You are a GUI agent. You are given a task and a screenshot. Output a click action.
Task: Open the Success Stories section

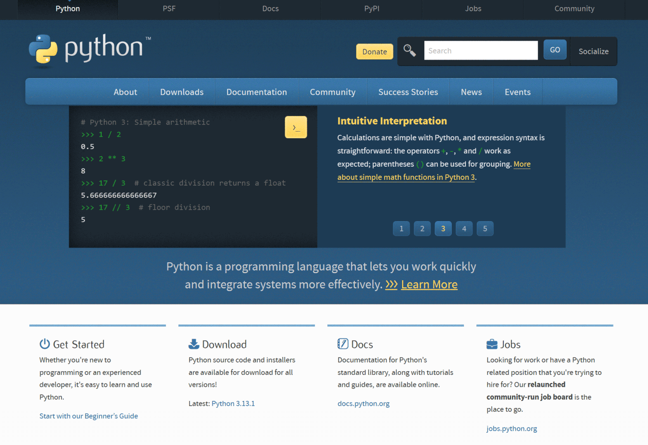point(408,92)
